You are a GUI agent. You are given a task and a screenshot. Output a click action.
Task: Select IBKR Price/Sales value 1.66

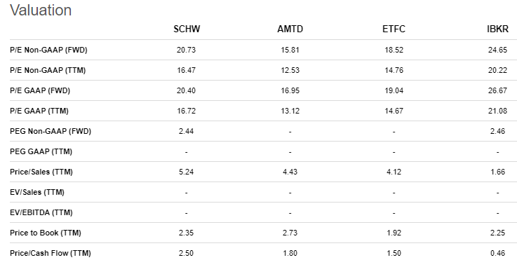(497, 172)
